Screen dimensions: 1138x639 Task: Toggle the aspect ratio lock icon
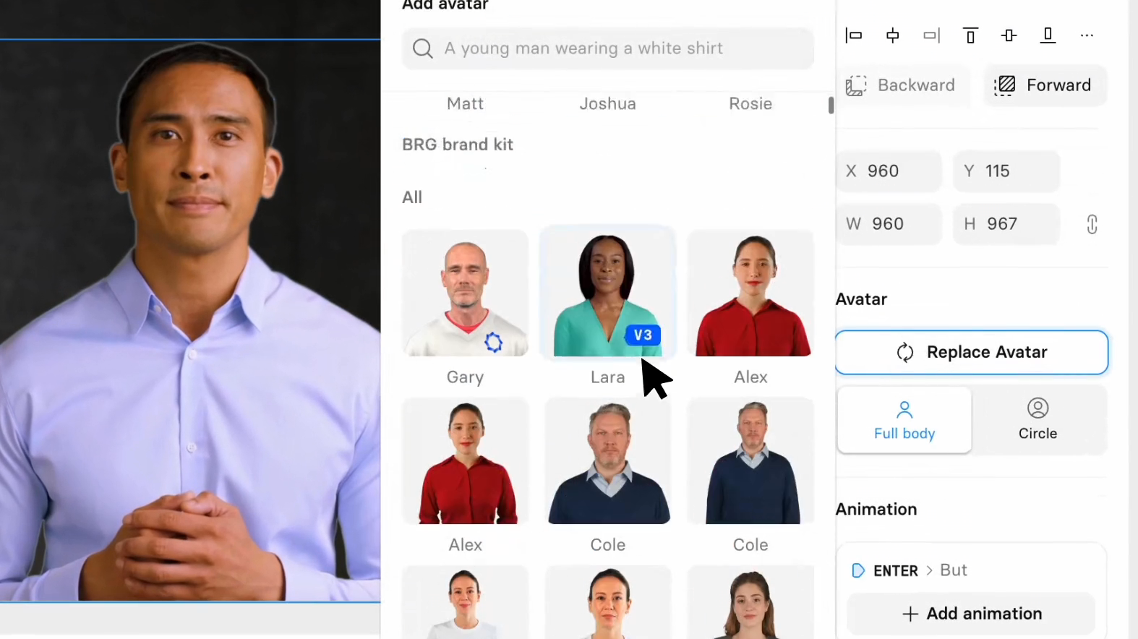[1092, 224]
